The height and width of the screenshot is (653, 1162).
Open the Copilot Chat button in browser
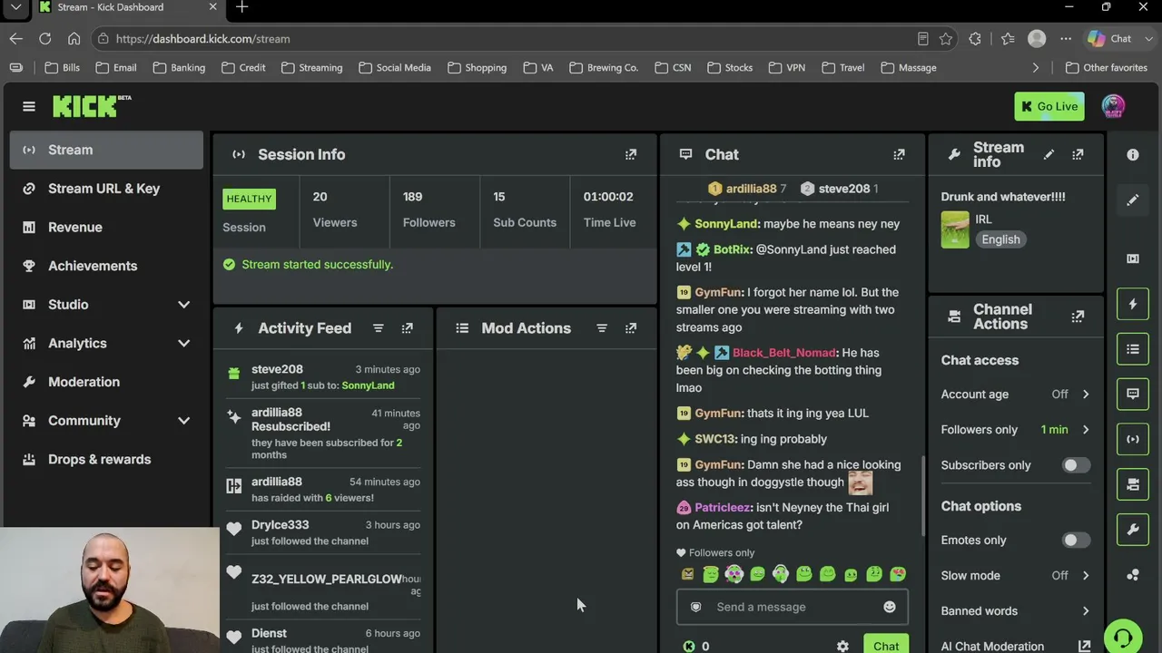[1110, 39]
